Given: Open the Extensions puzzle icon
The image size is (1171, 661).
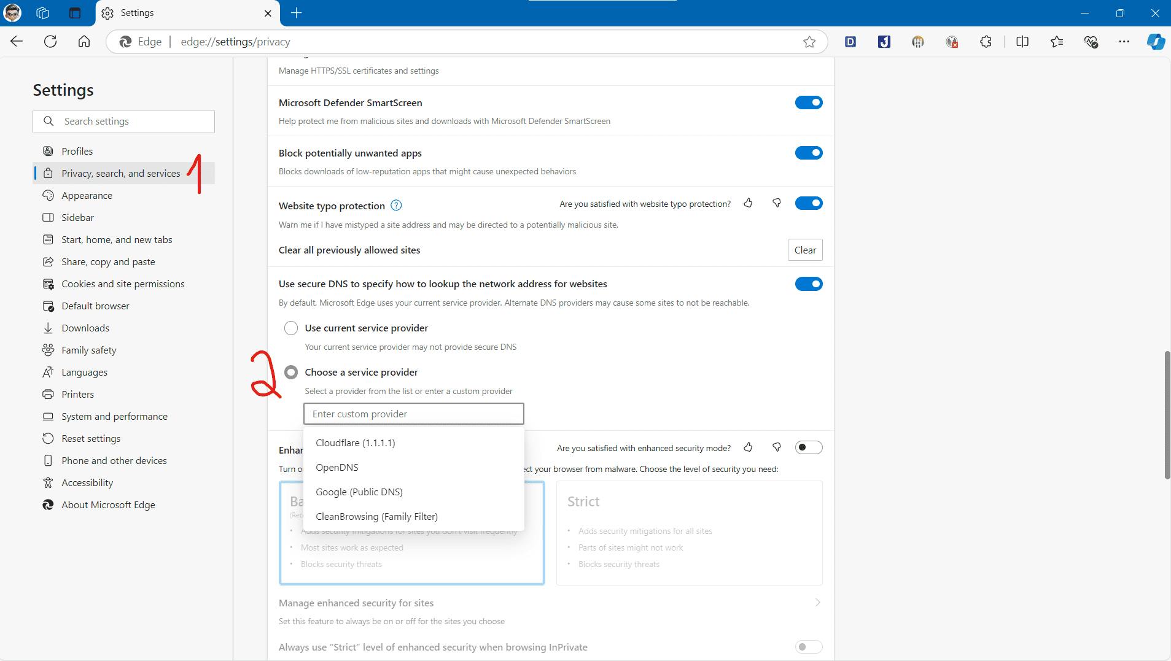Looking at the screenshot, I should coord(986,42).
